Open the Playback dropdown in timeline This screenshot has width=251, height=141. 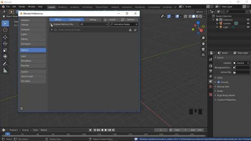(15, 130)
